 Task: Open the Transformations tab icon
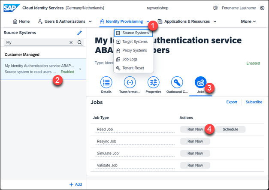[x=130, y=82]
